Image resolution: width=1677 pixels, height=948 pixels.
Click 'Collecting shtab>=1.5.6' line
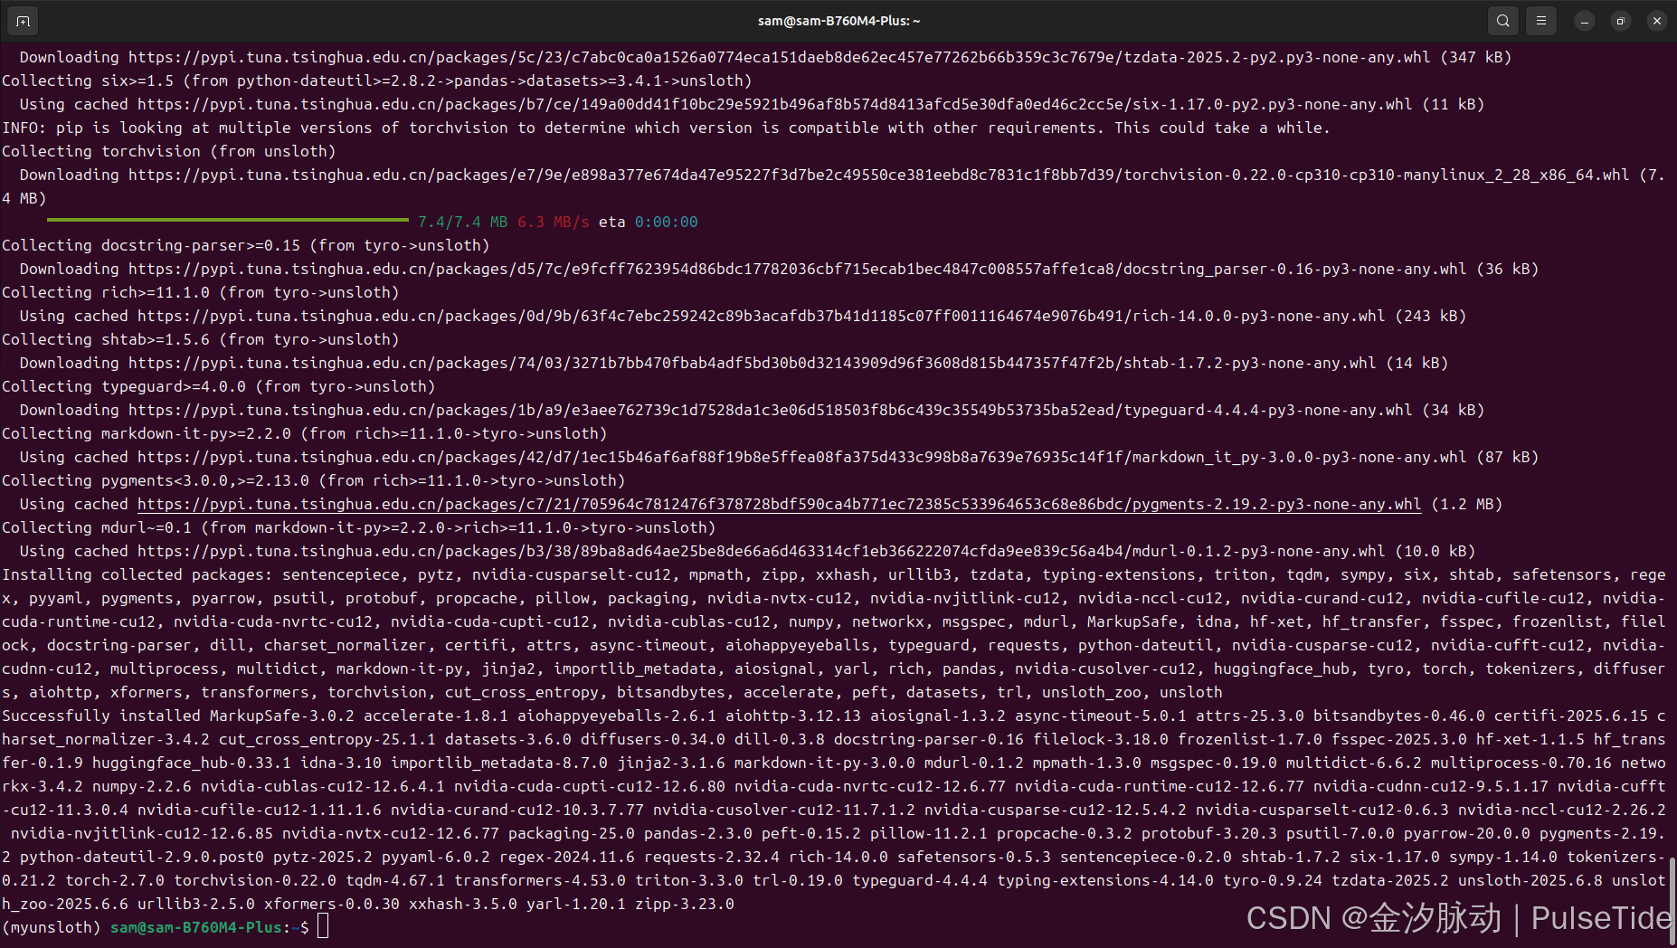(x=200, y=339)
